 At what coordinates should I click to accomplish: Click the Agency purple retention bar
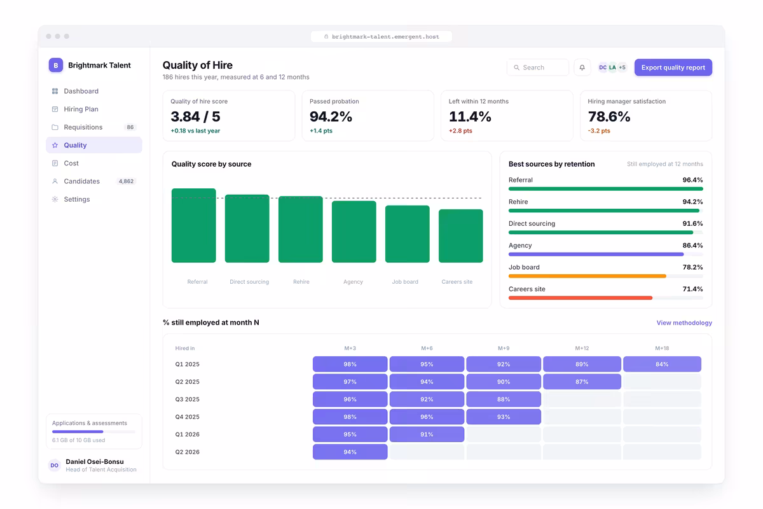click(596, 254)
